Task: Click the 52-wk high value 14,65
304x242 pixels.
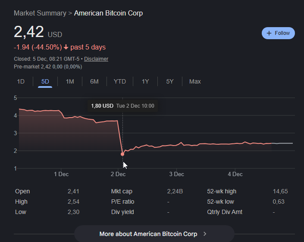Action: pos(280,191)
